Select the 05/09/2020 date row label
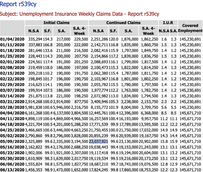The width and height of the screenshot is (203, 172). pos(12,141)
